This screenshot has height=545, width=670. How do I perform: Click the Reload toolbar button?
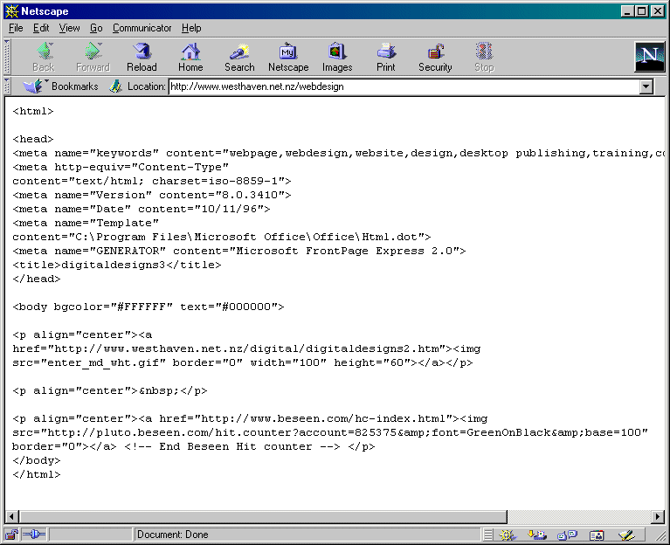pos(142,57)
